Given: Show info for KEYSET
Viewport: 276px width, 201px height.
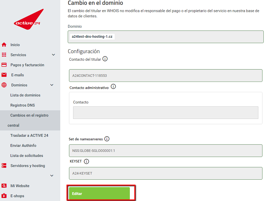Looking at the screenshot, I should tap(86, 161).
